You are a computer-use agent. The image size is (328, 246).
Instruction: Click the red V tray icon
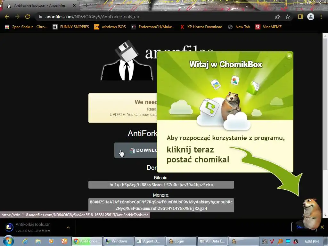point(272,242)
